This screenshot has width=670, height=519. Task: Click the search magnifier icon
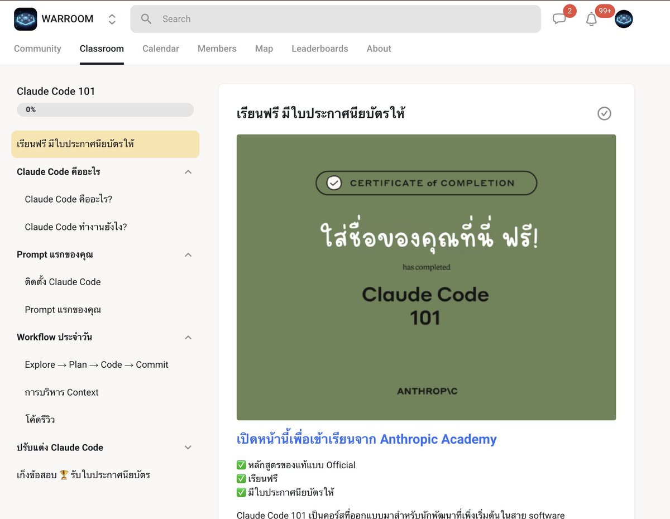pyautogui.click(x=146, y=19)
